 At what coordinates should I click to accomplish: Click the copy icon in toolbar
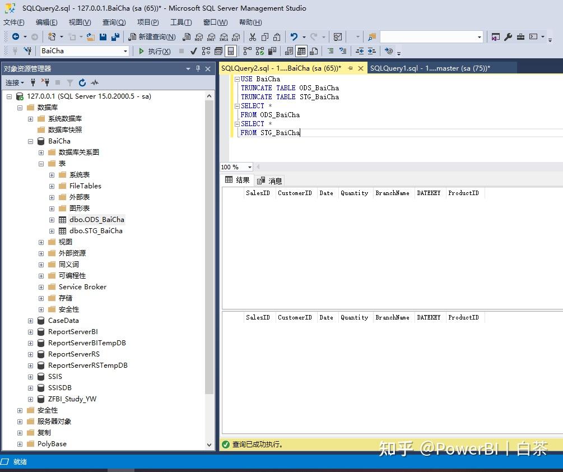(265, 36)
